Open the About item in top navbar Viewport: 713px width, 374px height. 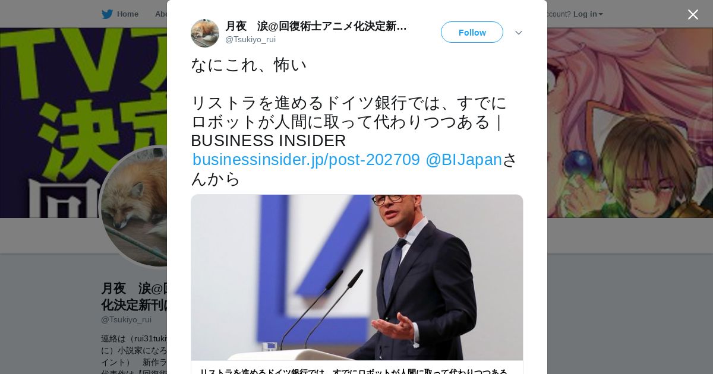(x=161, y=14)
